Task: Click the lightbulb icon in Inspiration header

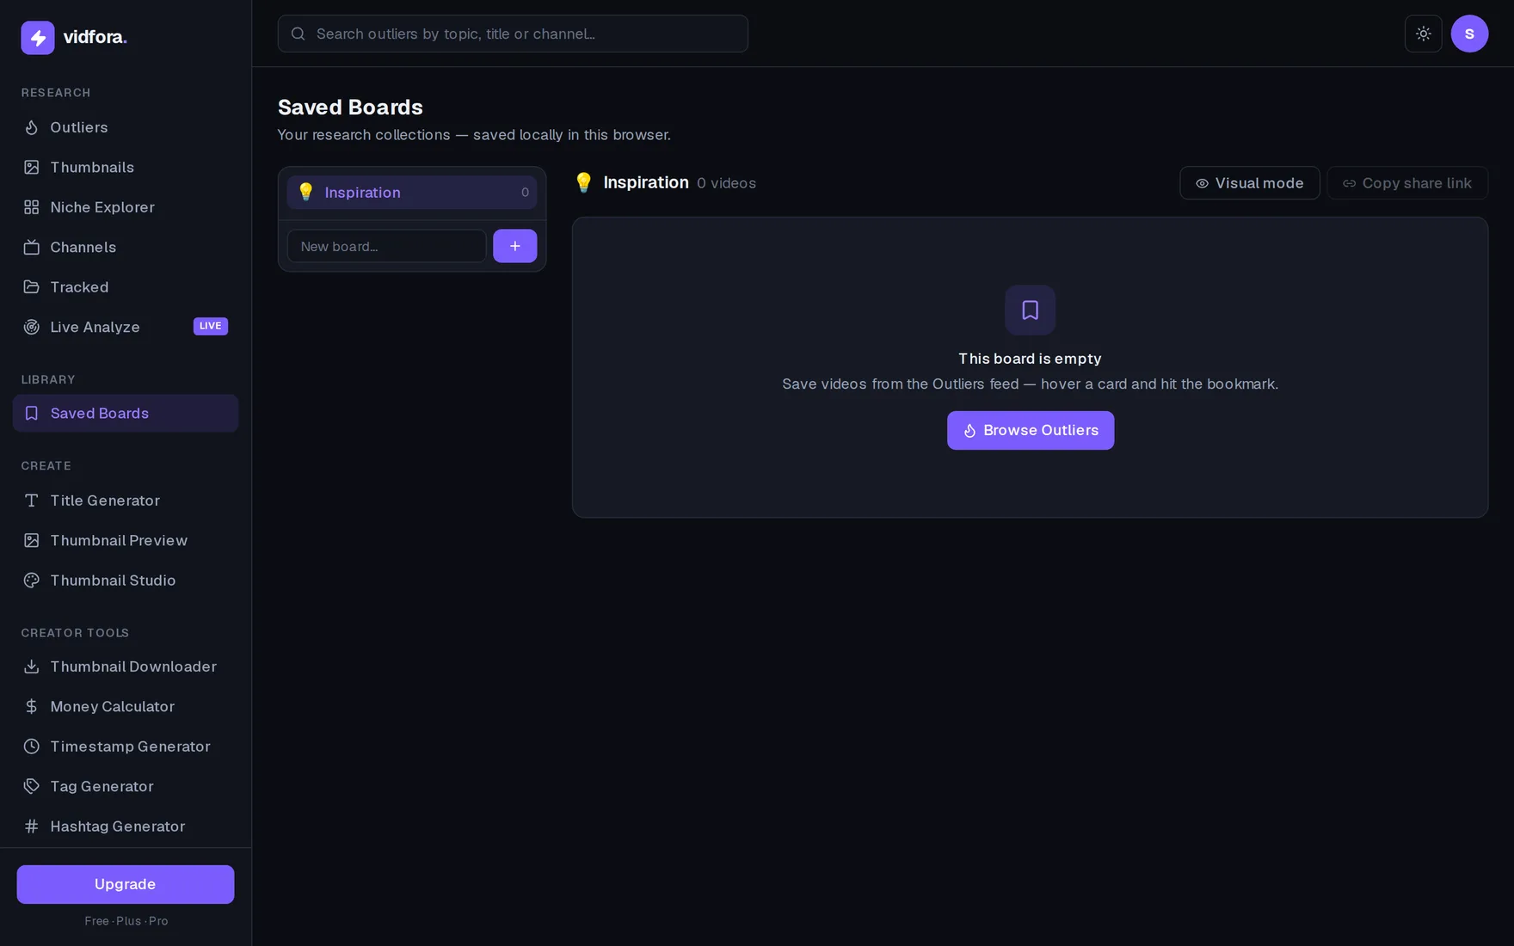Action: tap(583, 182)
